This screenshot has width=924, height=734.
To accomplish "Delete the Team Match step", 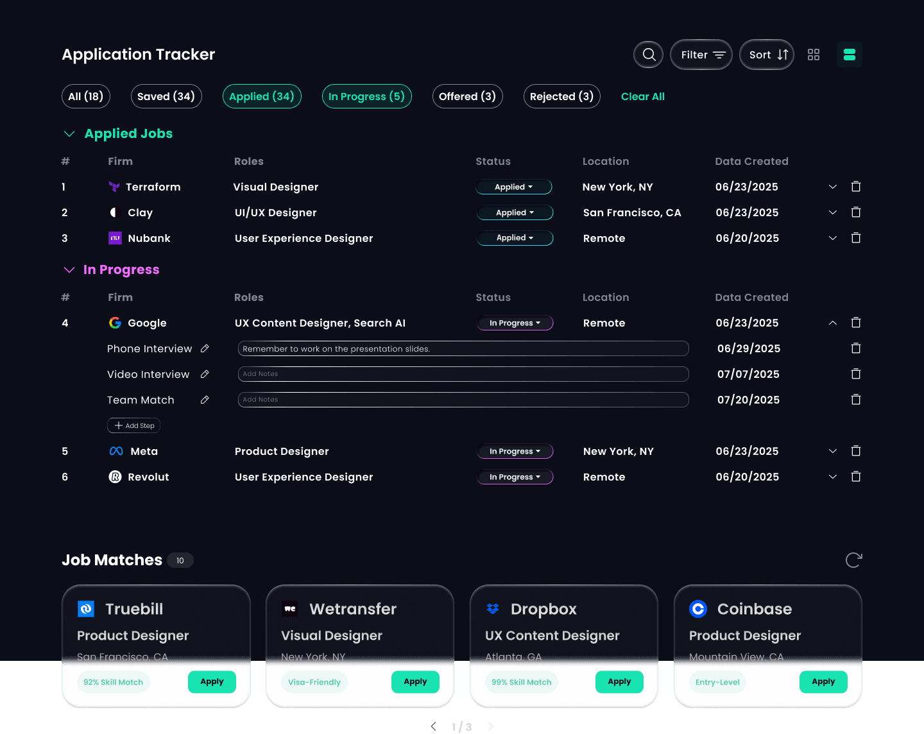I will tap(856, 400).
